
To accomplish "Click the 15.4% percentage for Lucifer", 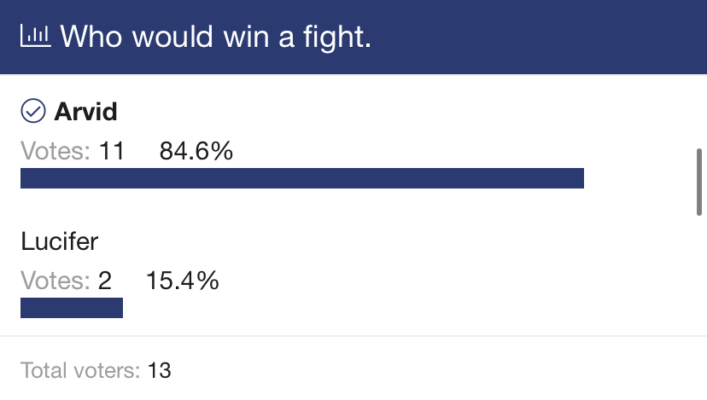I will point(183,281).
